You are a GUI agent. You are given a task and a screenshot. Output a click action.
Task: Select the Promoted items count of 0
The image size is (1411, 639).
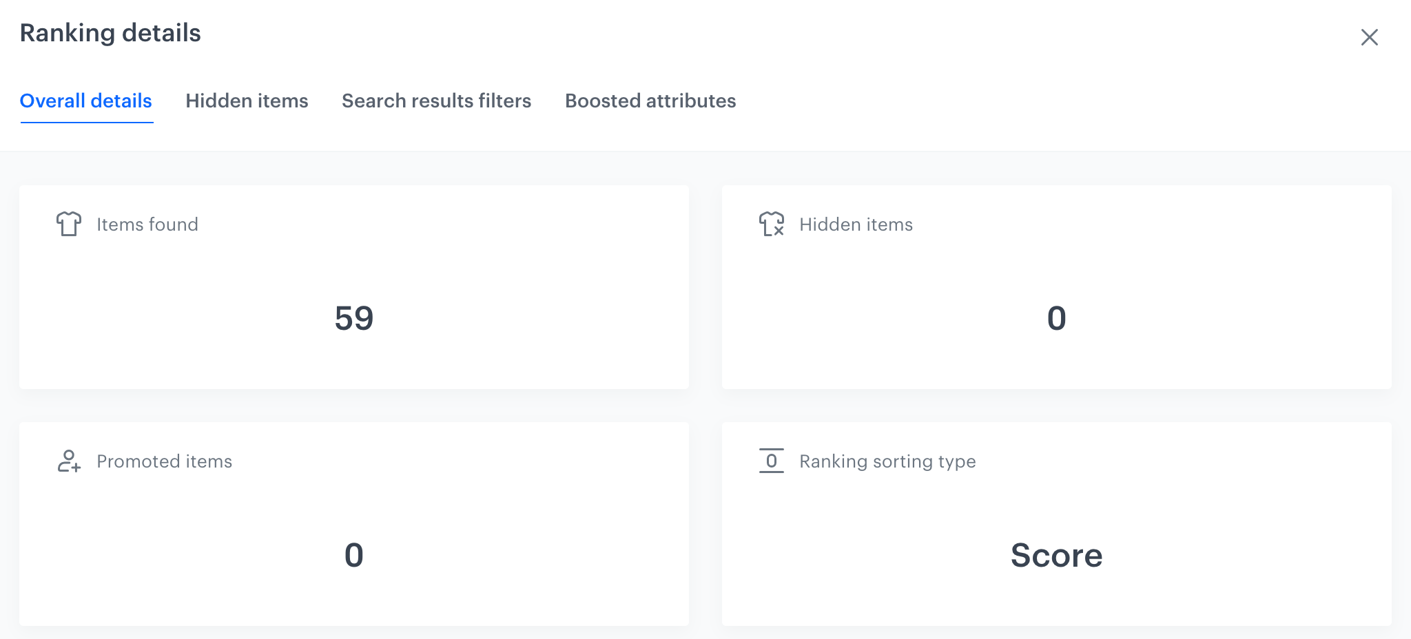pos(354,555)
